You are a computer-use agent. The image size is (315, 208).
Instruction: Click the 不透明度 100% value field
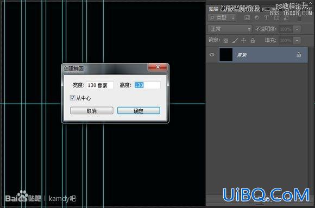[x=286, y=29]
